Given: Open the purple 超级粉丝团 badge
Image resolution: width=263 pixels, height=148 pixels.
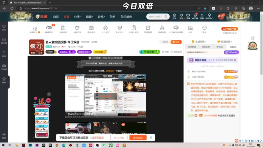Looking at the screenshot, I should pos(84,52).
